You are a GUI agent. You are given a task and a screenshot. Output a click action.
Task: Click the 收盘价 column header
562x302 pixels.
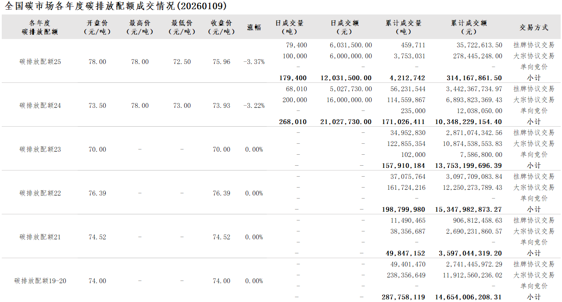point(221,27)
